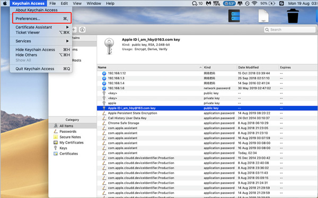Click the info button in the toolbar

coord(82,30)
